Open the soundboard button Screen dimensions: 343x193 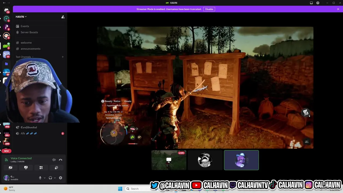pyautogui.click(x=56, y=168)
